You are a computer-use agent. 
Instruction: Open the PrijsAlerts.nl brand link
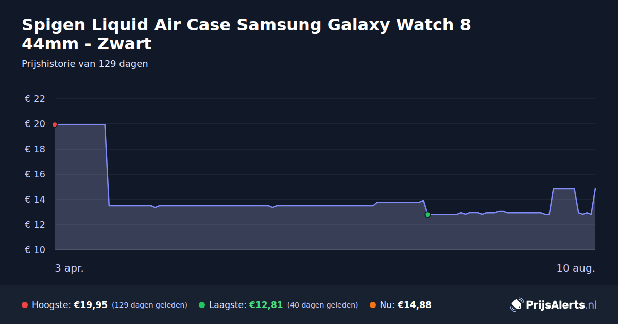(x=554, y=305)
